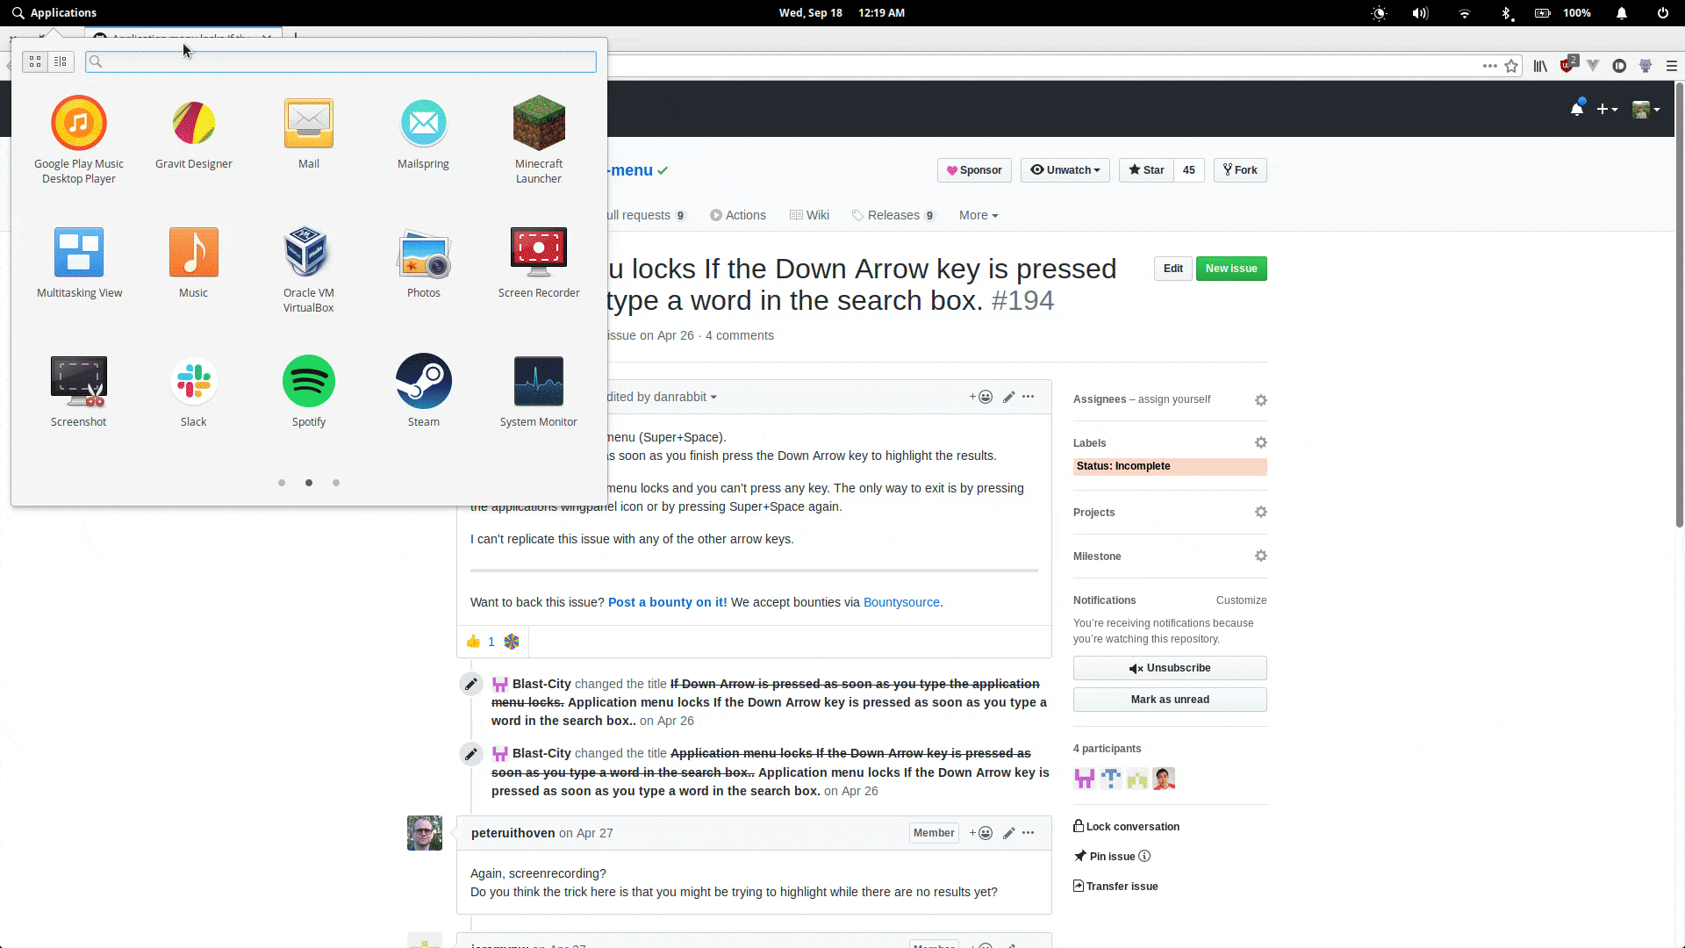Switch the applications menu to category view
The width and height of the screenshot is (1685, 948).
click(61, 61)
